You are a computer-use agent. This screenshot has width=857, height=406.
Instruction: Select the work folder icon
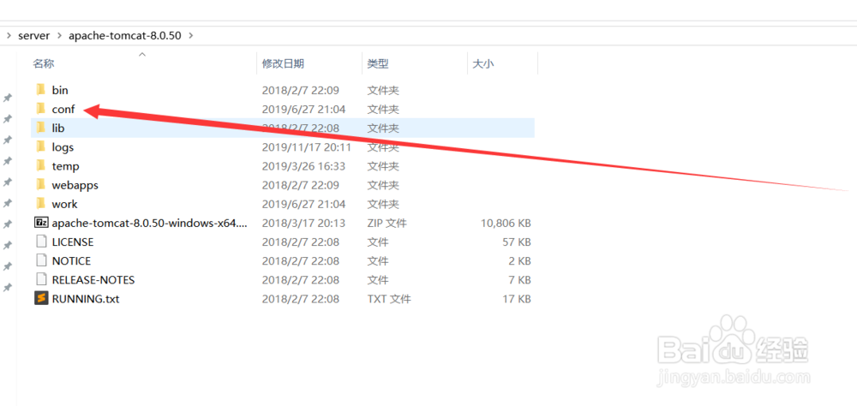[x=40, y=204]
